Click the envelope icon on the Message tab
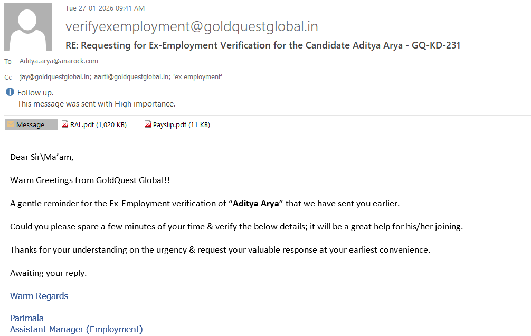Image resolution: width=531 pixels, height=336 pixels. tap(11, 124)
